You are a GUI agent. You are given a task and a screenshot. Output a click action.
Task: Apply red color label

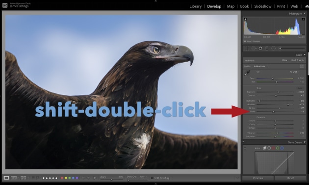point(62,178)
